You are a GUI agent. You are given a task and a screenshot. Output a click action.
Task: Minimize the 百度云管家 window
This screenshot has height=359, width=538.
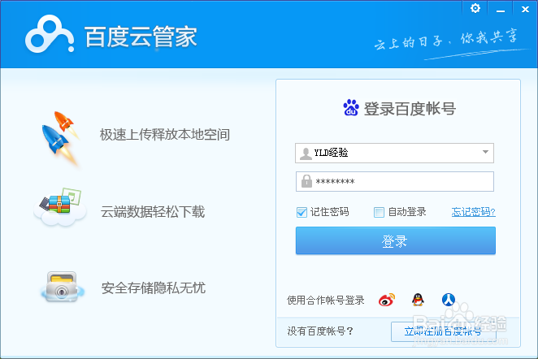point(501,9)
